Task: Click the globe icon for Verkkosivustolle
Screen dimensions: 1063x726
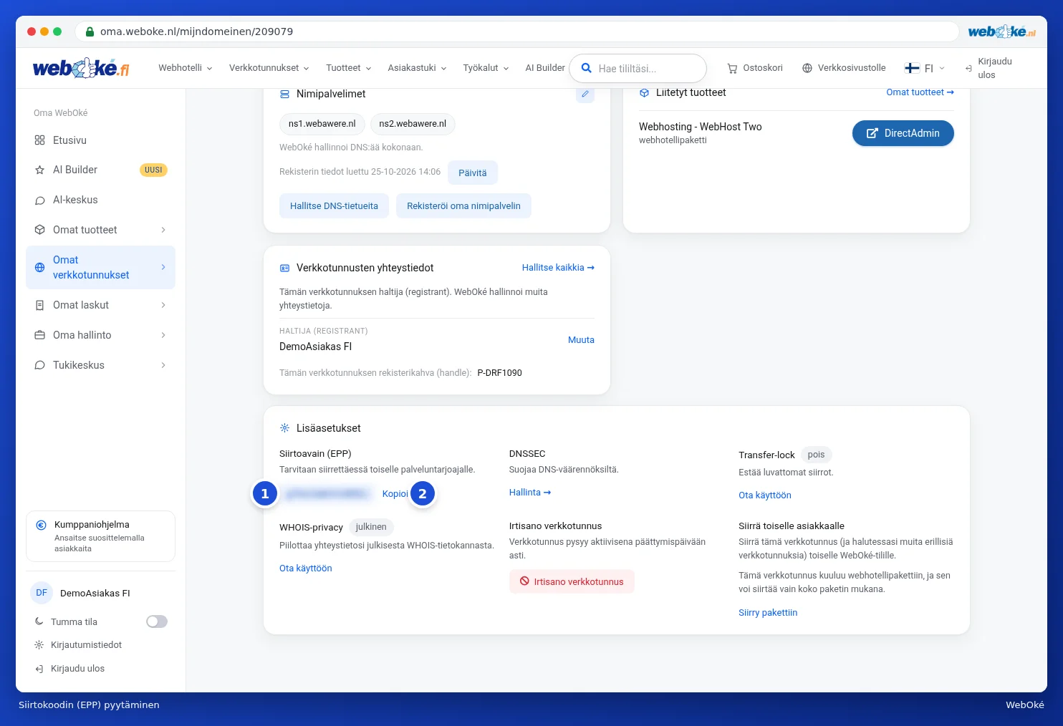Action: (x=807, y=68)
